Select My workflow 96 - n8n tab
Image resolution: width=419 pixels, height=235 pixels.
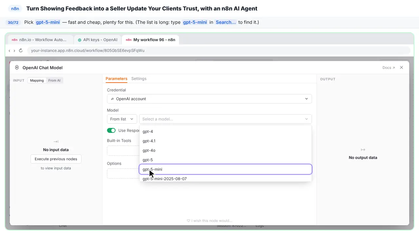click(151, 40)
